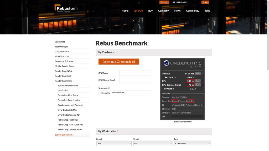Click inside the CPU Score input field
This screenshot has height=151, width=269.
[135, 73]
